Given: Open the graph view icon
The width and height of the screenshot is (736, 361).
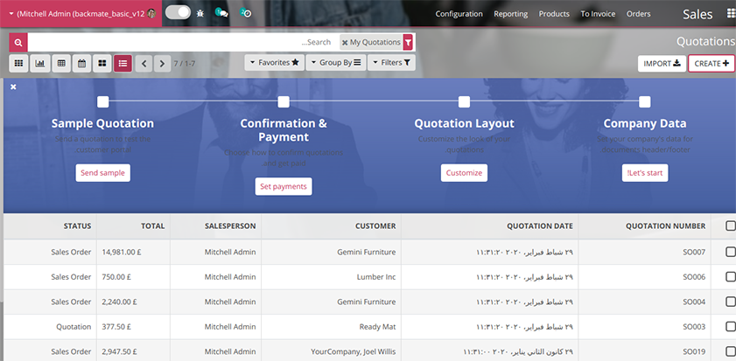Looking at the screenshot, I should tap(40, 63).
